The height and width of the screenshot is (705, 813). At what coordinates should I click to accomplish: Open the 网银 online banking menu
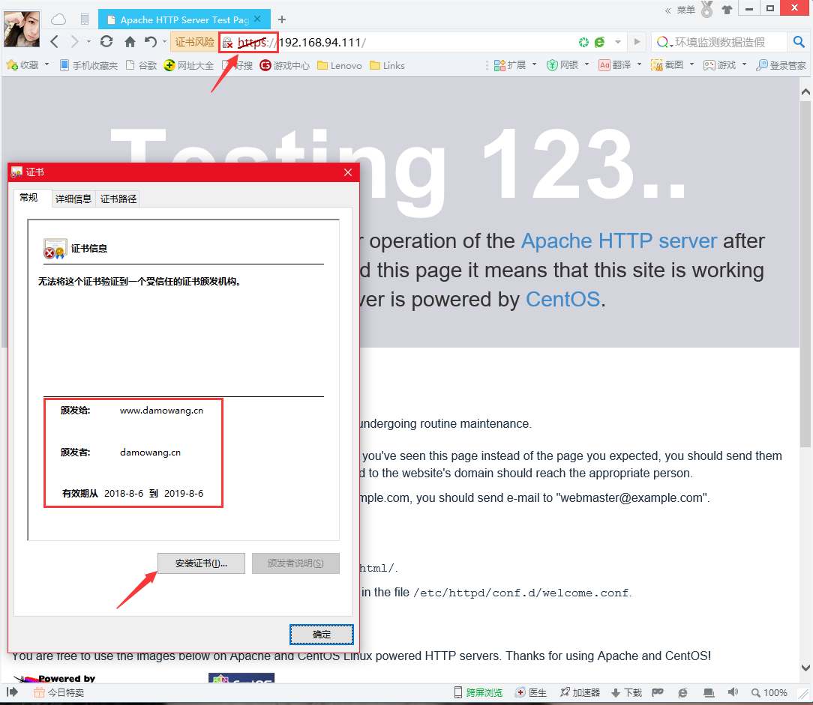(x=567, y=64)
